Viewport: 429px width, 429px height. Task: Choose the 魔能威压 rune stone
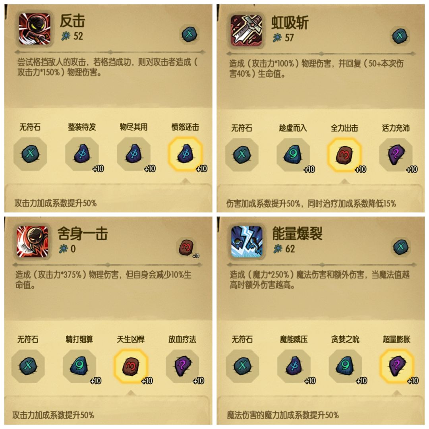click(x=294, y=366)
